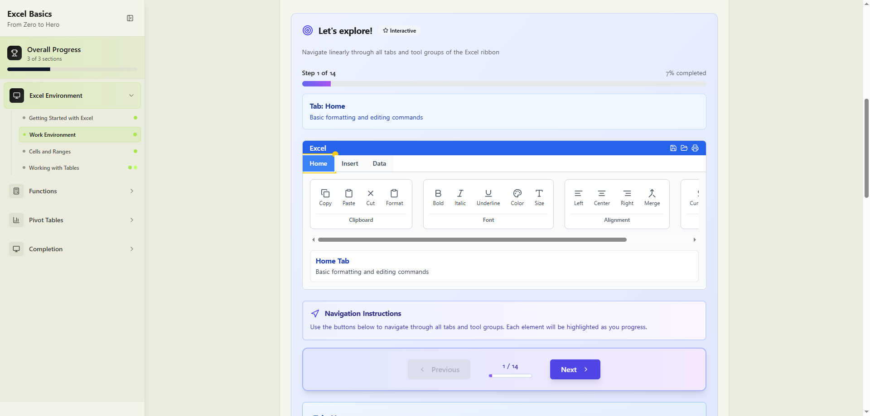Click the Bold formatting icon
Viewport: 870px width, 416px height.
pyautogui.click(x=438, y=194)
